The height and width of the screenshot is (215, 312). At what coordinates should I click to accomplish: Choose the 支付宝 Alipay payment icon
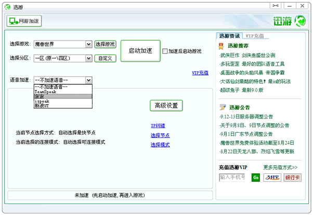click(272, 178)
